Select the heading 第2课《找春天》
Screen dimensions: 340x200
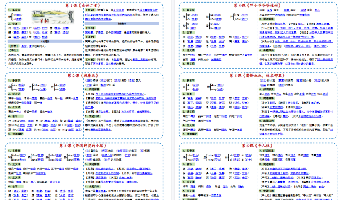(85, 75)
